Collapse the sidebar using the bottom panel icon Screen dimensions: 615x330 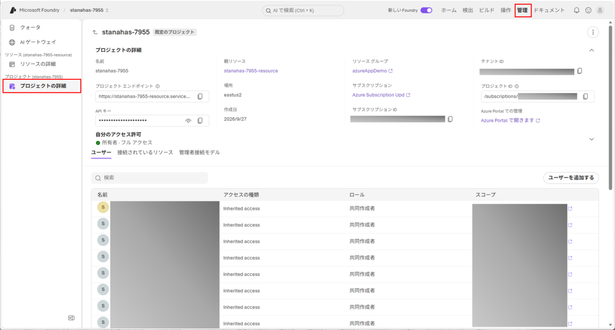(x=71, y=318)
